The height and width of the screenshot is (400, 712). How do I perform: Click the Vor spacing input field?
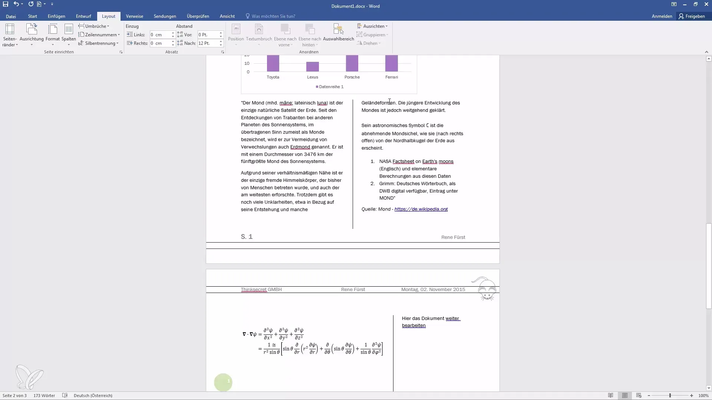pos(208,35)
